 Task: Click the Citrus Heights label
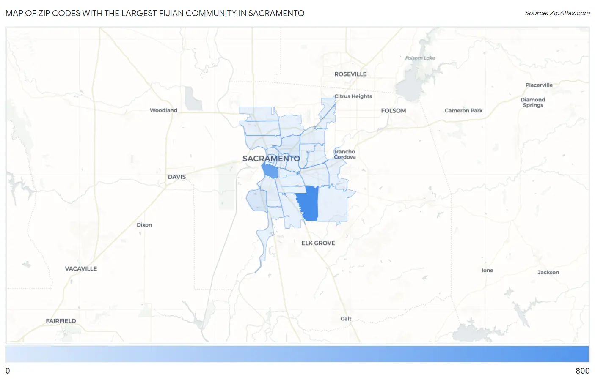click(x=353, y=96)
